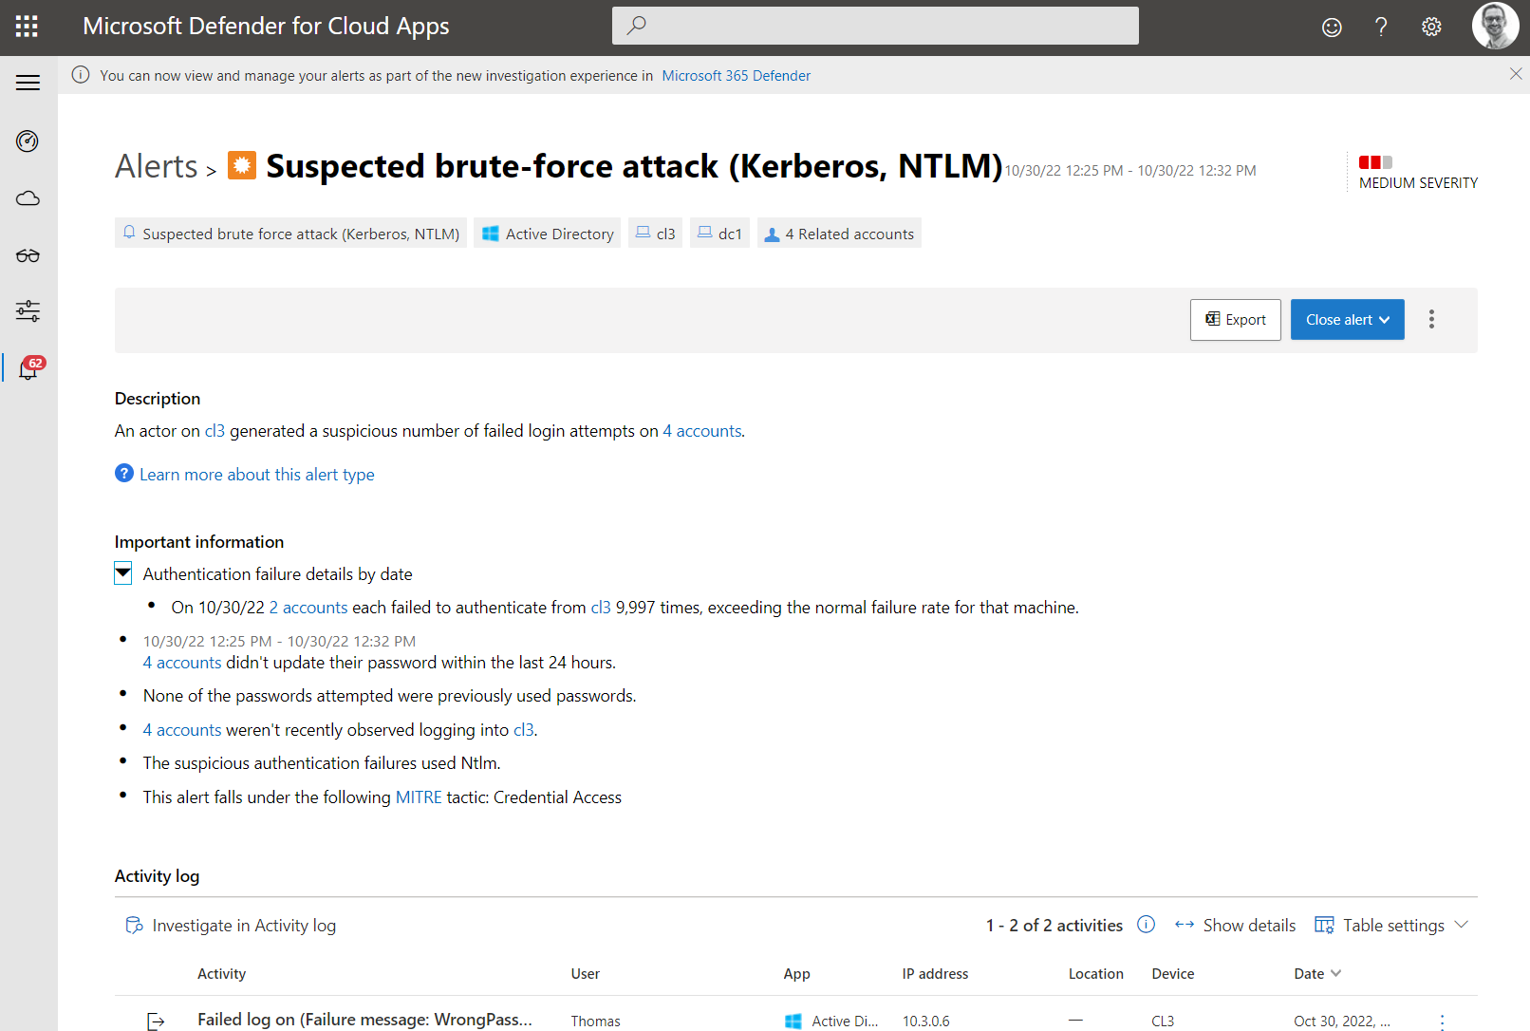Open the cloud Discover section

pyautogui.click(x=28, y=198)
